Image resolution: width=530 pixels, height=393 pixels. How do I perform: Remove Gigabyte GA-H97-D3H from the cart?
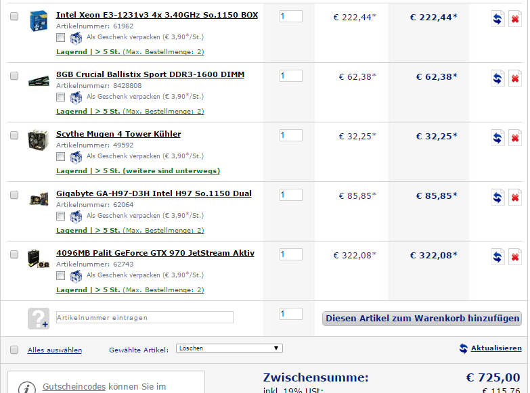(515, 198)
